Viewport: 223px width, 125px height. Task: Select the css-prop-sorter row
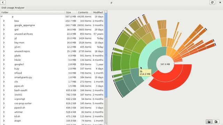(52, 103)
